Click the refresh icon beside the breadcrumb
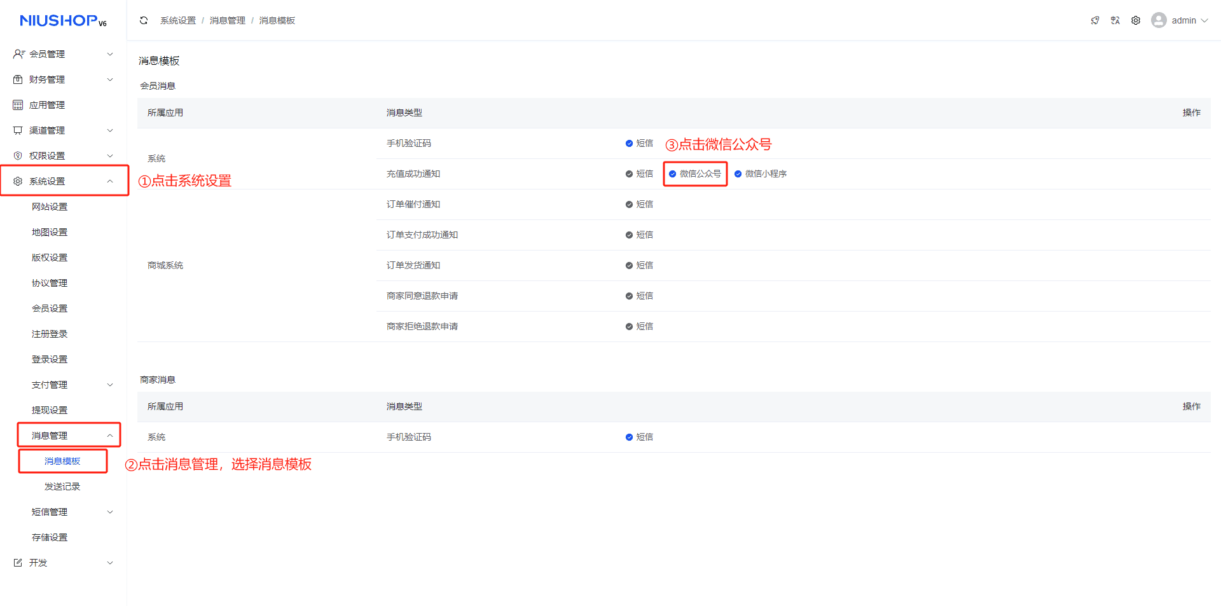 click(x=144, y=20)
